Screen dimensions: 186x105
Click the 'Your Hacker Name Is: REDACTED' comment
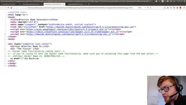tap(36, 56)
